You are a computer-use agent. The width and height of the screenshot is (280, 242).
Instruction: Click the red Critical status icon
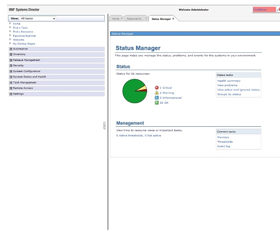[x=157, y=88]
